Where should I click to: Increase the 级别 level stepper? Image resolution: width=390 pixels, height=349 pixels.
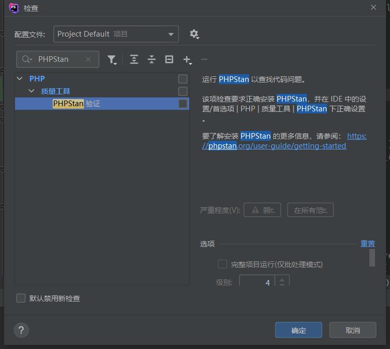point(282,280)
